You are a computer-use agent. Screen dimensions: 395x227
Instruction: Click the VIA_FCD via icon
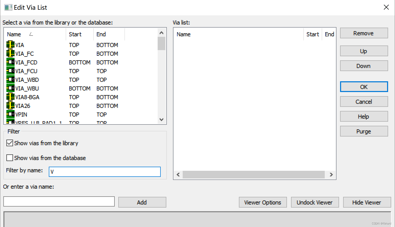(10, 62)
